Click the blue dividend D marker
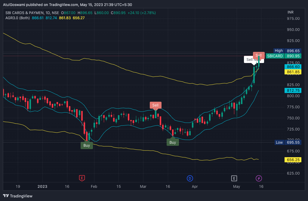The height and width of the screenshot is (201, 308). tap(190, 178)
